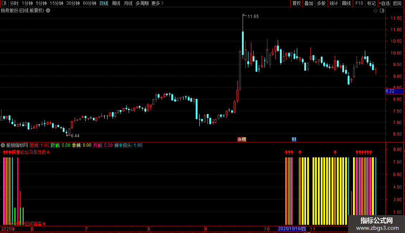The image size is (405, 233).
Task: Switch to 周线 weekly chart
Action: (x=116, y=3)
